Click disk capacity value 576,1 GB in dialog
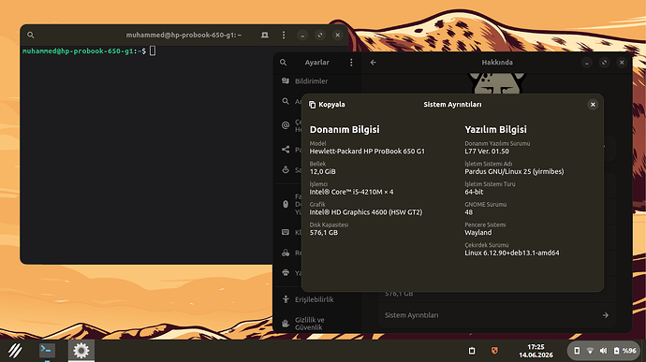This screenshot has height=362, width=646. (x=324, y=233)
